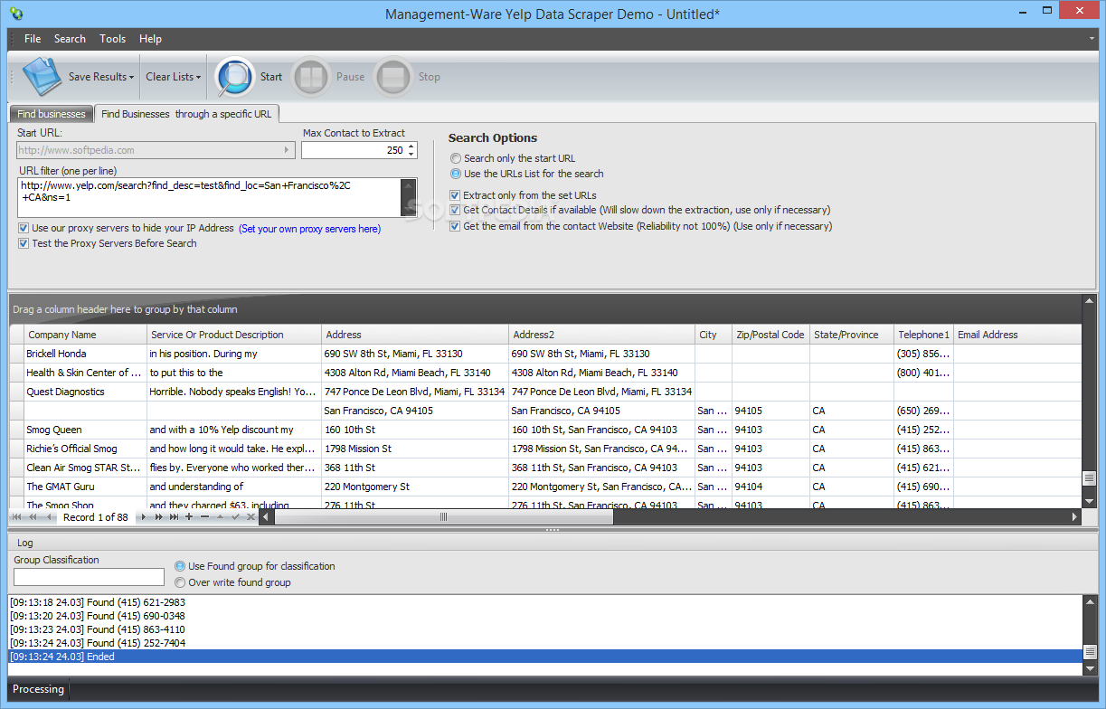
Task: Go to previous page of records
Action: tap(33, 517)
